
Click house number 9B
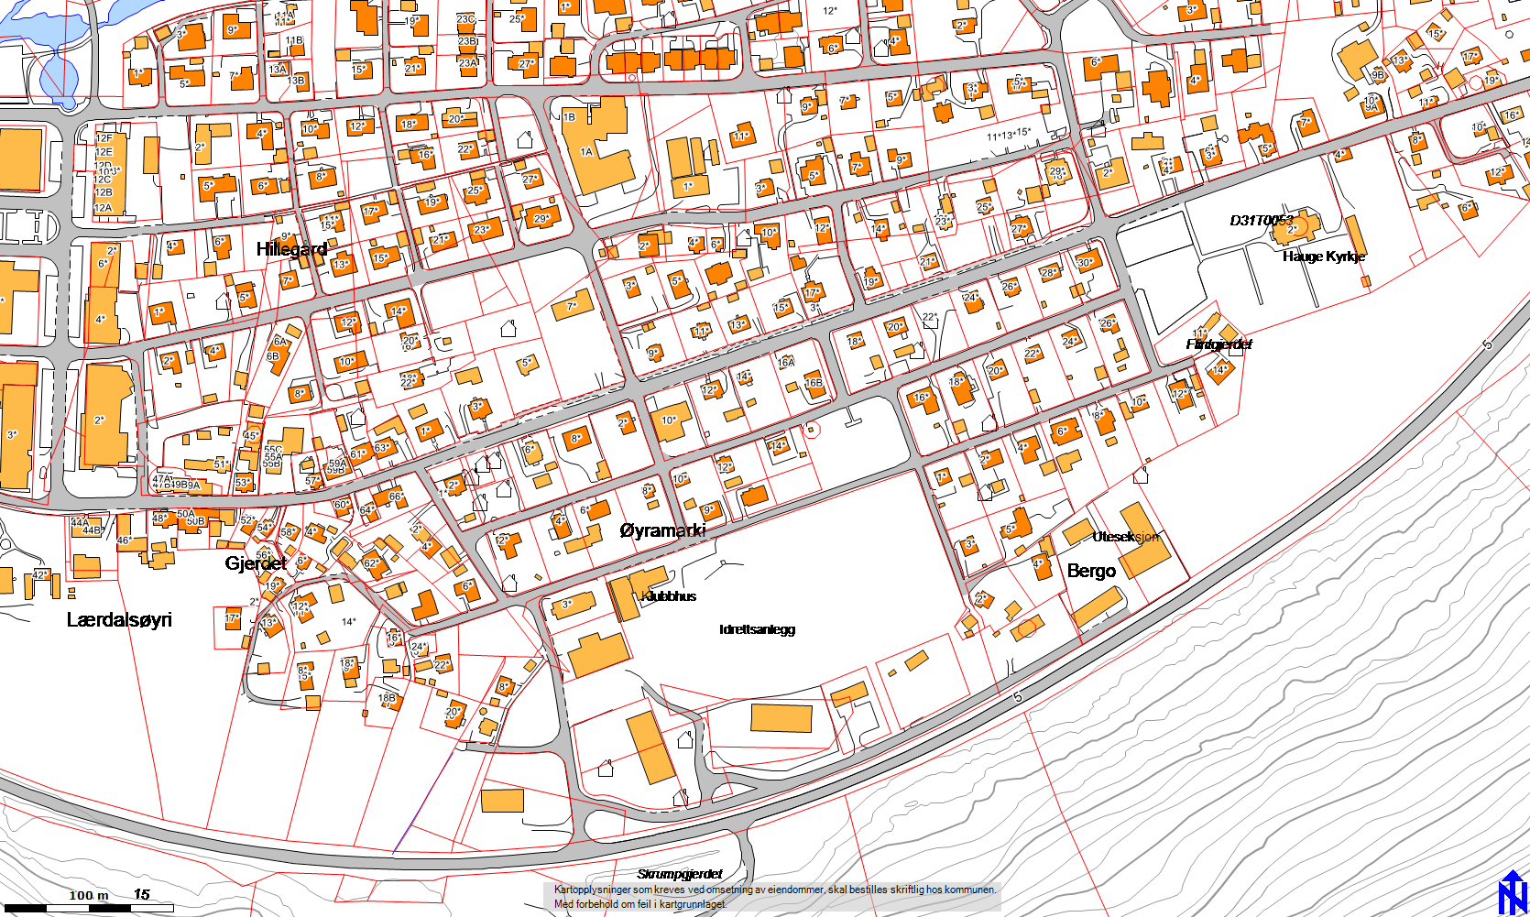[1378, 76]
